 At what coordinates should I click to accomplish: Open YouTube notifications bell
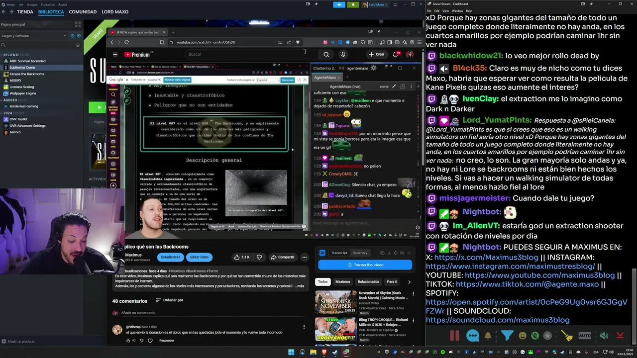pyautogui.click(x=396, y=54)
